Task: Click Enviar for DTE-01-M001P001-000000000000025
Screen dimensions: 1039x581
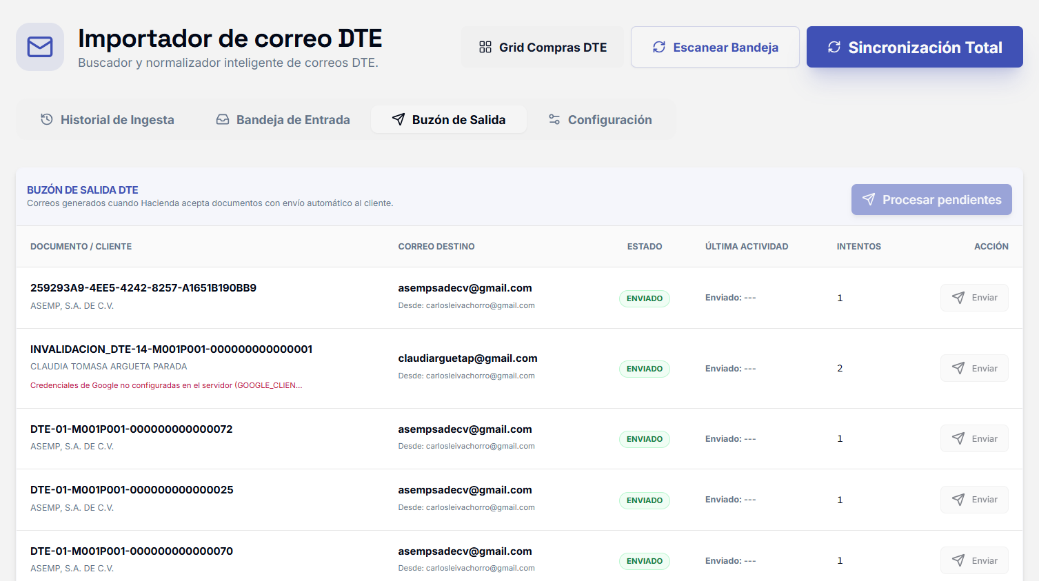Action: (x=974, y=500)
